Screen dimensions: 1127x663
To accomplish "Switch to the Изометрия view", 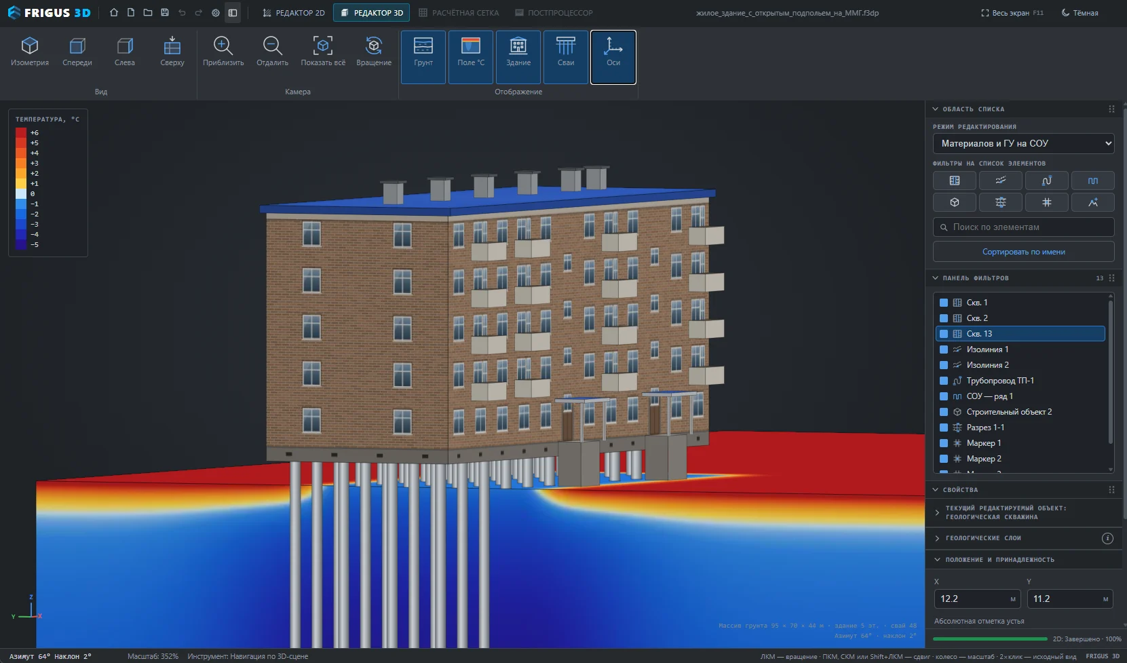I will pyautogui.click(x=30, y=52).
